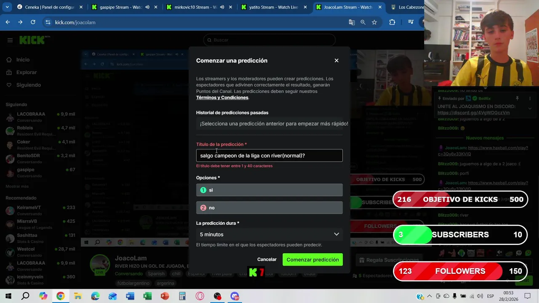This screenshot has height=303, width=539.
Task: Open the media controls icon in toolbar
Action: pyautogui.click(x=411, y=22)
